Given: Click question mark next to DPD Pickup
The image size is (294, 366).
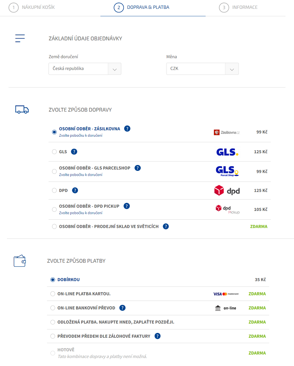Looking at the screenshot, I should pyautogui.click(x=126, y=206).
